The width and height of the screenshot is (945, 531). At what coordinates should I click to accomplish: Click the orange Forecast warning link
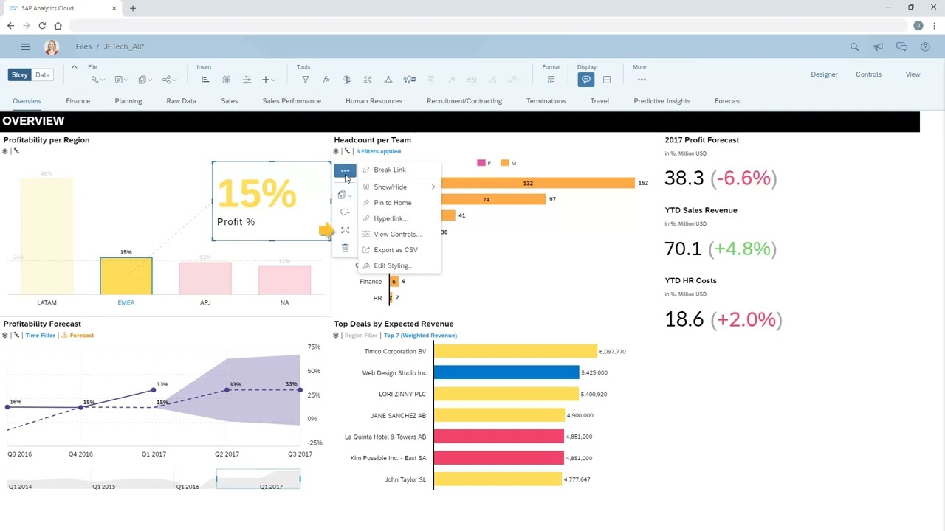78,336
